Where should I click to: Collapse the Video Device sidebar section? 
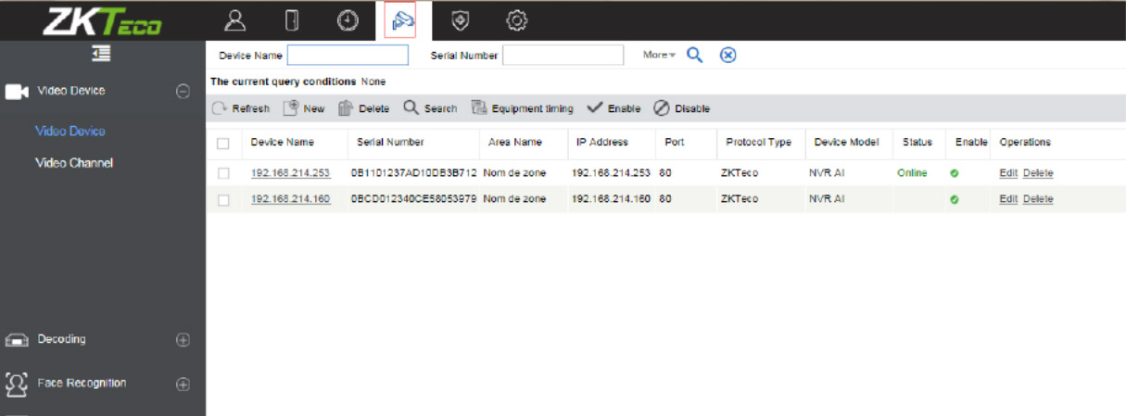(183, 91)
